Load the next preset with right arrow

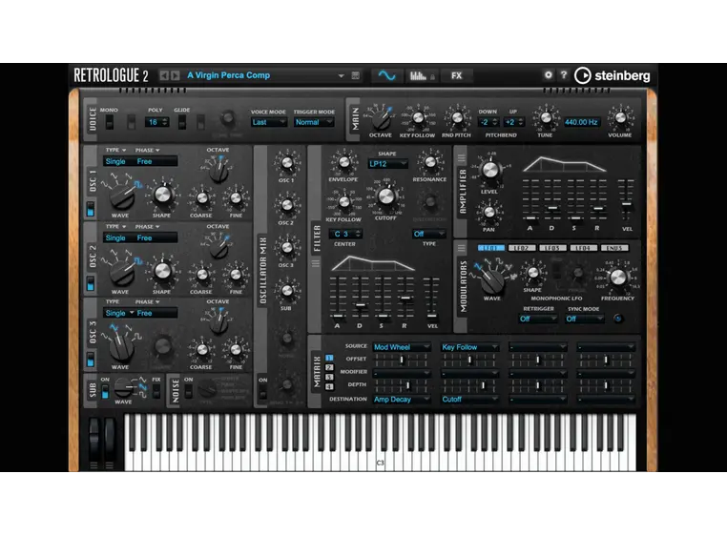coord(176,75)
